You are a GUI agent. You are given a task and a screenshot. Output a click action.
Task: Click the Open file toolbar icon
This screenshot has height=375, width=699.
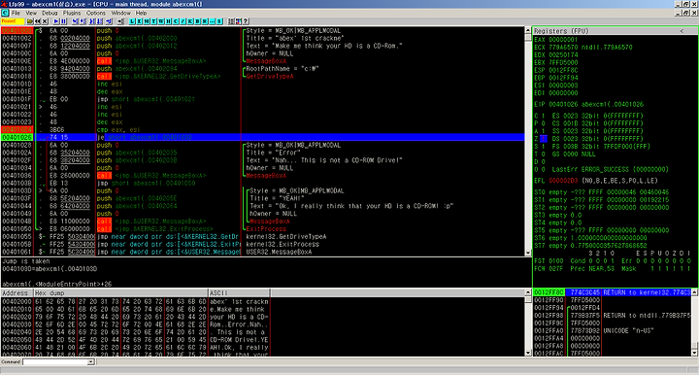coord(30,21)
